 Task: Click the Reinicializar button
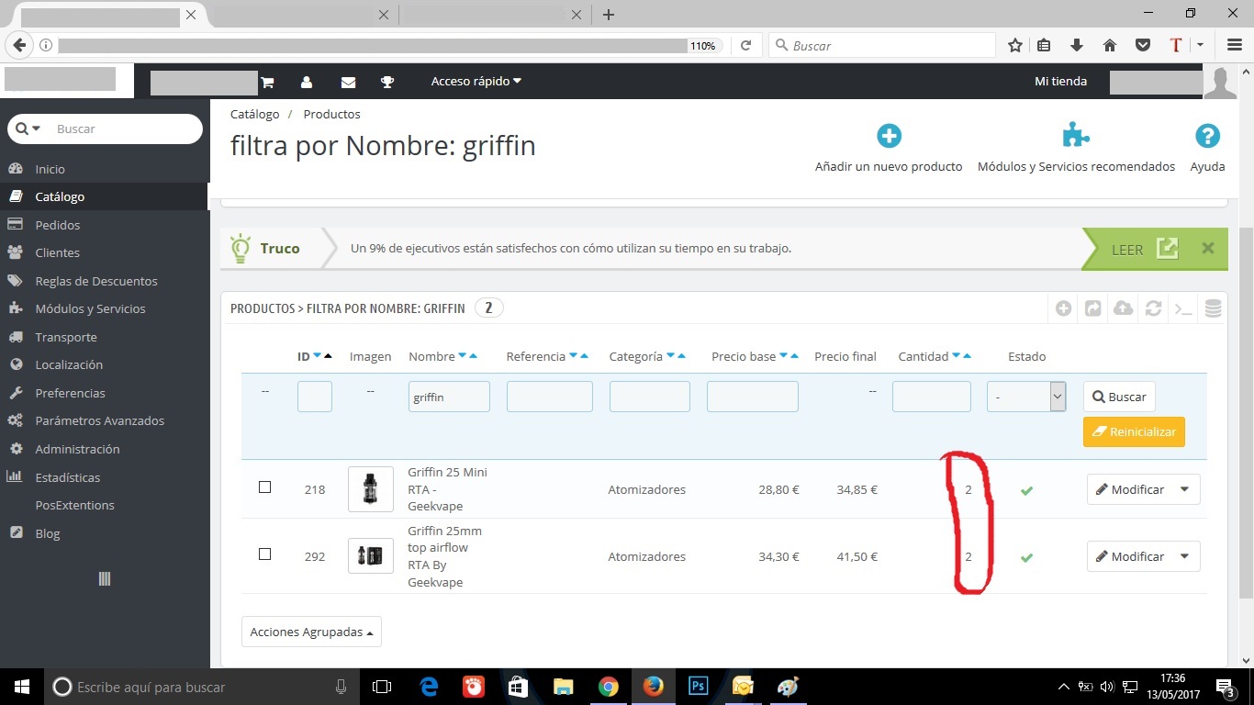coord(1134,431)
